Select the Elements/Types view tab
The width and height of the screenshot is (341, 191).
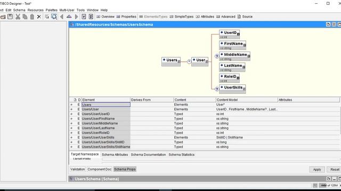point(153,16)
